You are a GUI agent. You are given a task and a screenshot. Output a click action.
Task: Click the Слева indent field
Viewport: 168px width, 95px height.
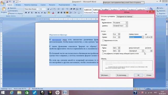(115, 34)
